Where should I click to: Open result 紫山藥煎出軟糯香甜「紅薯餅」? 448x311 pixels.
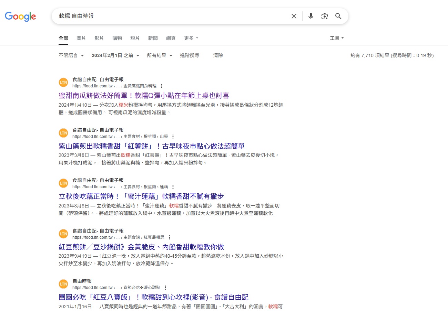coord(152,146)
